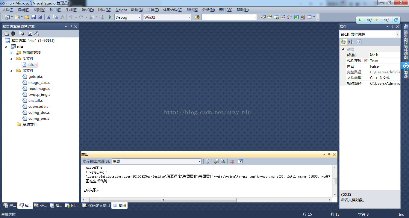409x218 pixels.
Task: Expand the 外部依赖项 node
Action: tap(12, 53)
